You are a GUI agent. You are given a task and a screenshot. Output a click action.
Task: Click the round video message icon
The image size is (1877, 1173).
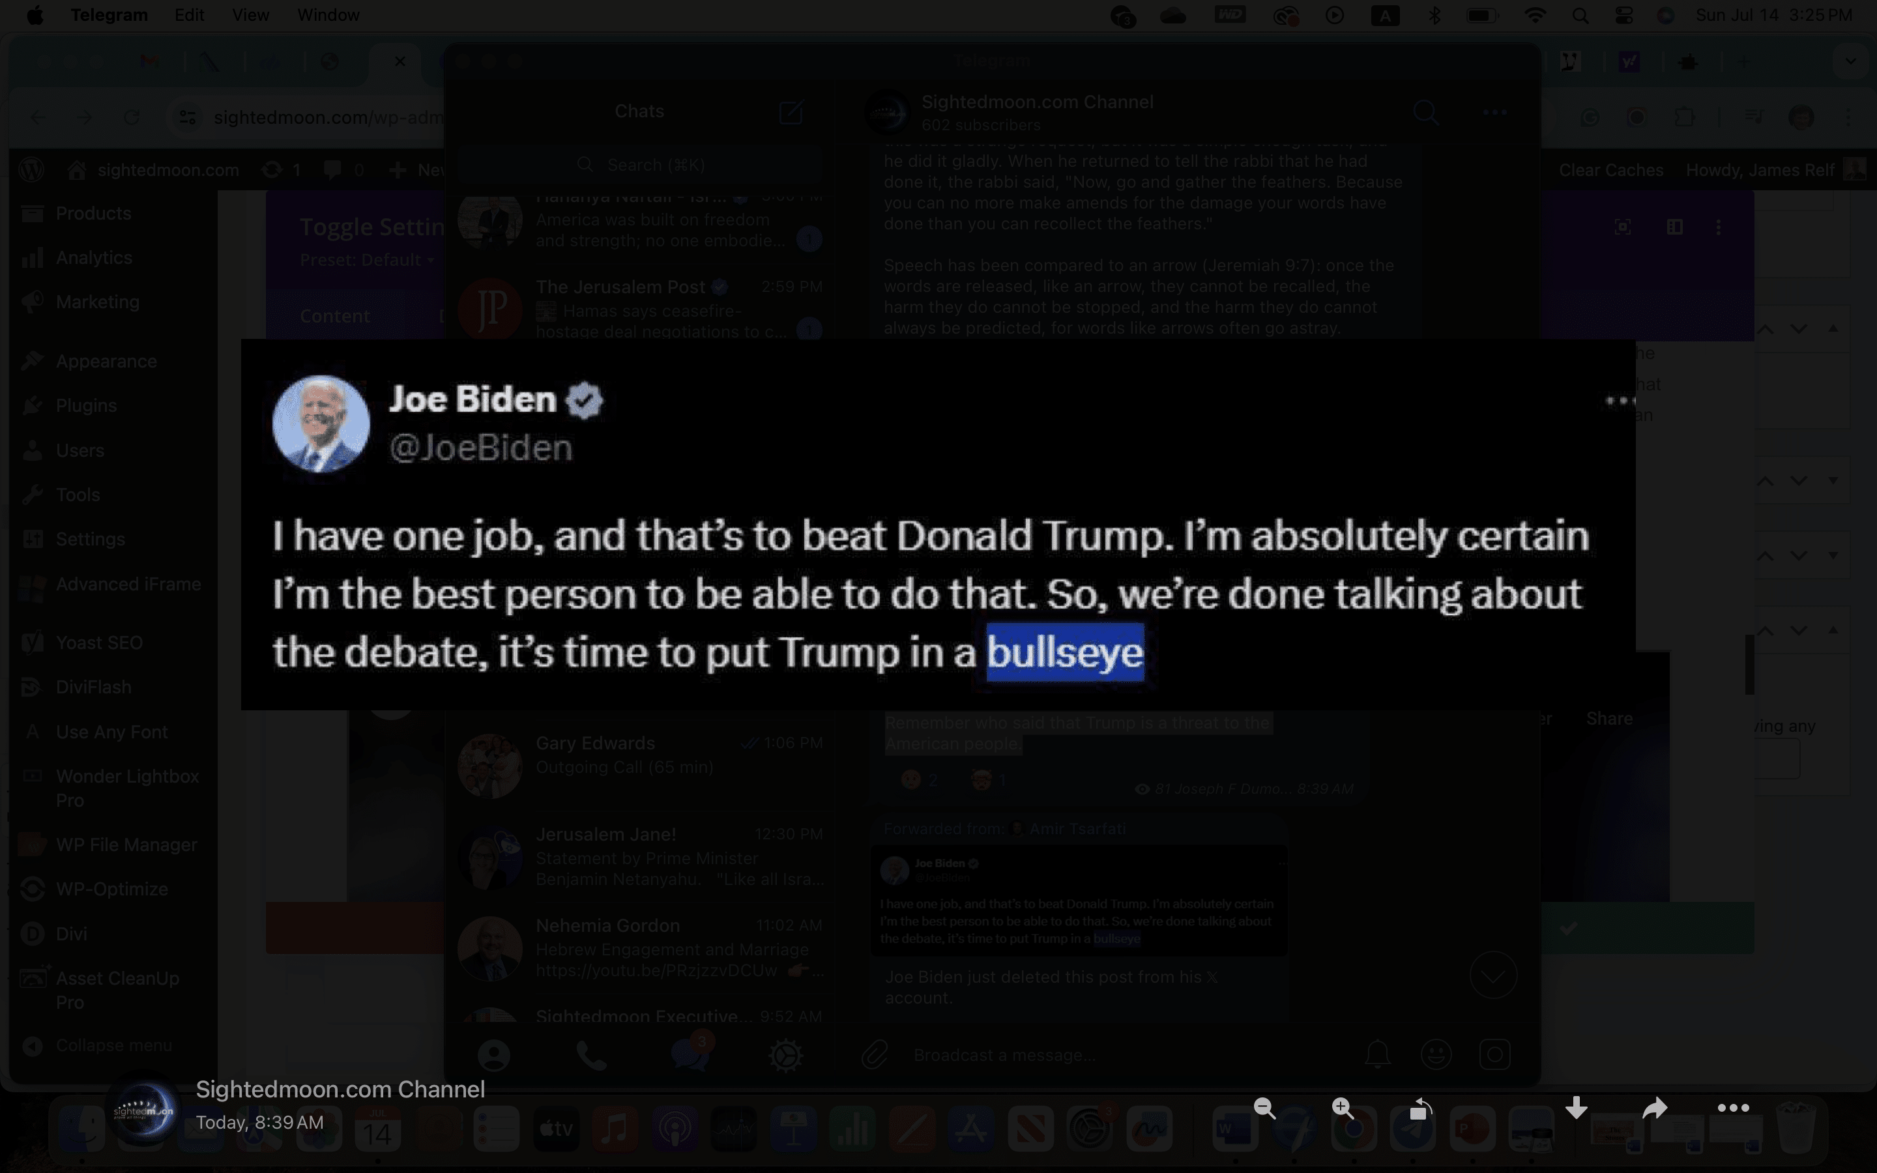click(1494, 1054)
